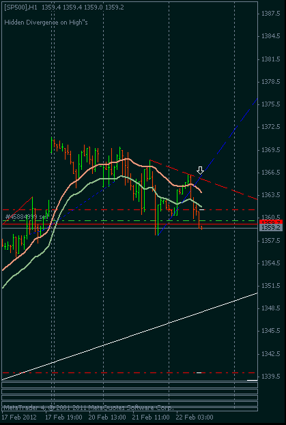Click the 1369.5 price axis label
Screen dimensions: 286x425
271,150
